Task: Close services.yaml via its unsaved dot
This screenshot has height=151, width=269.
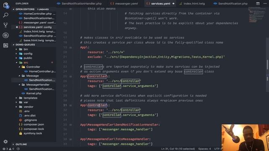Action: coord(174,4)
